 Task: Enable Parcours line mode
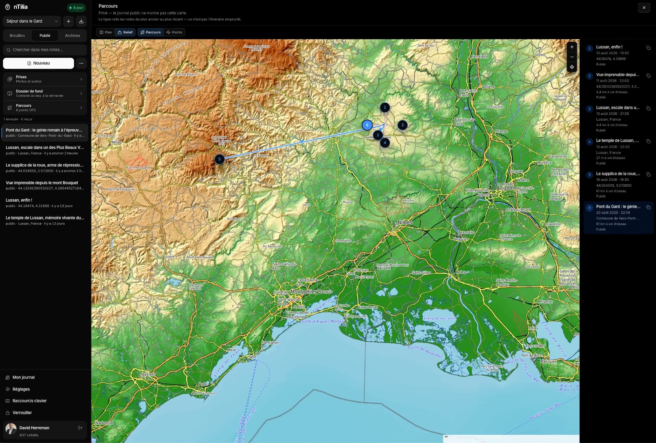pos(151,32)
